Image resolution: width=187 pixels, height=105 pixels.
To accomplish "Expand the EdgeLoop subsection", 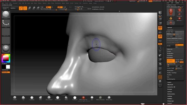I will 170,49.
